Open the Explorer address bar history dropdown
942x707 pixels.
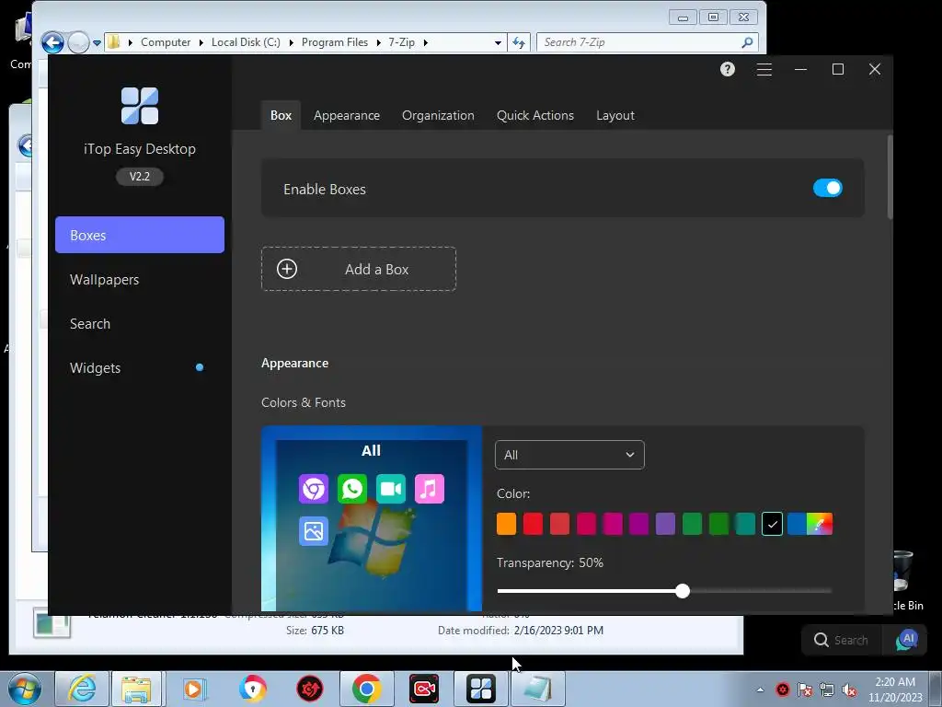[498, 42]
